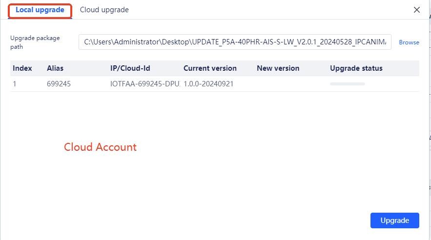
Task: Click the Browse link
Action: (x=409, y=42)
